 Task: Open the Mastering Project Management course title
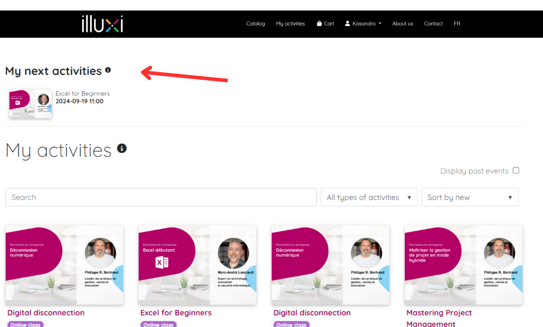[x=439, y=318]
